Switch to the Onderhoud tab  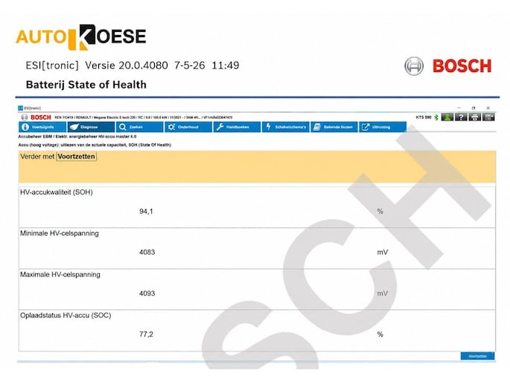(188, 127)
